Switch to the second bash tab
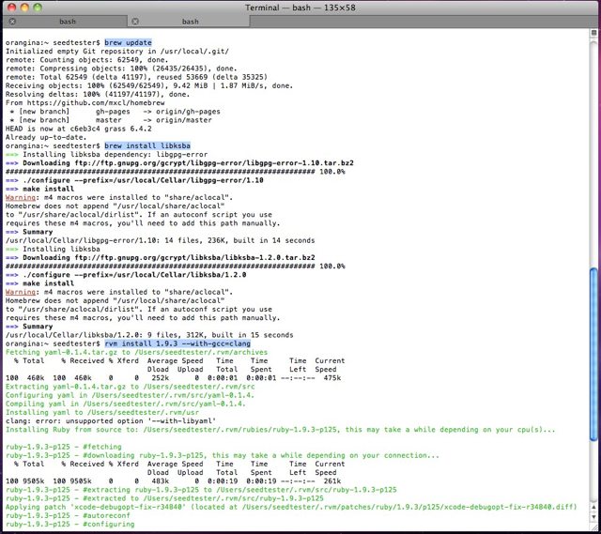The height and width of the screenshot is (534, 601). tap(191, 21)
